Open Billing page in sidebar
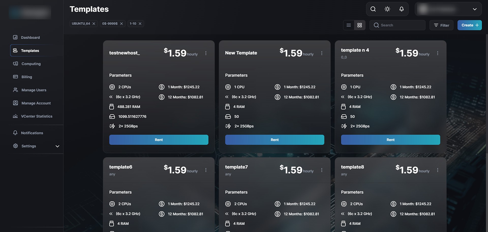Viewport: 488px width, 232px height. tap(27, 77)
